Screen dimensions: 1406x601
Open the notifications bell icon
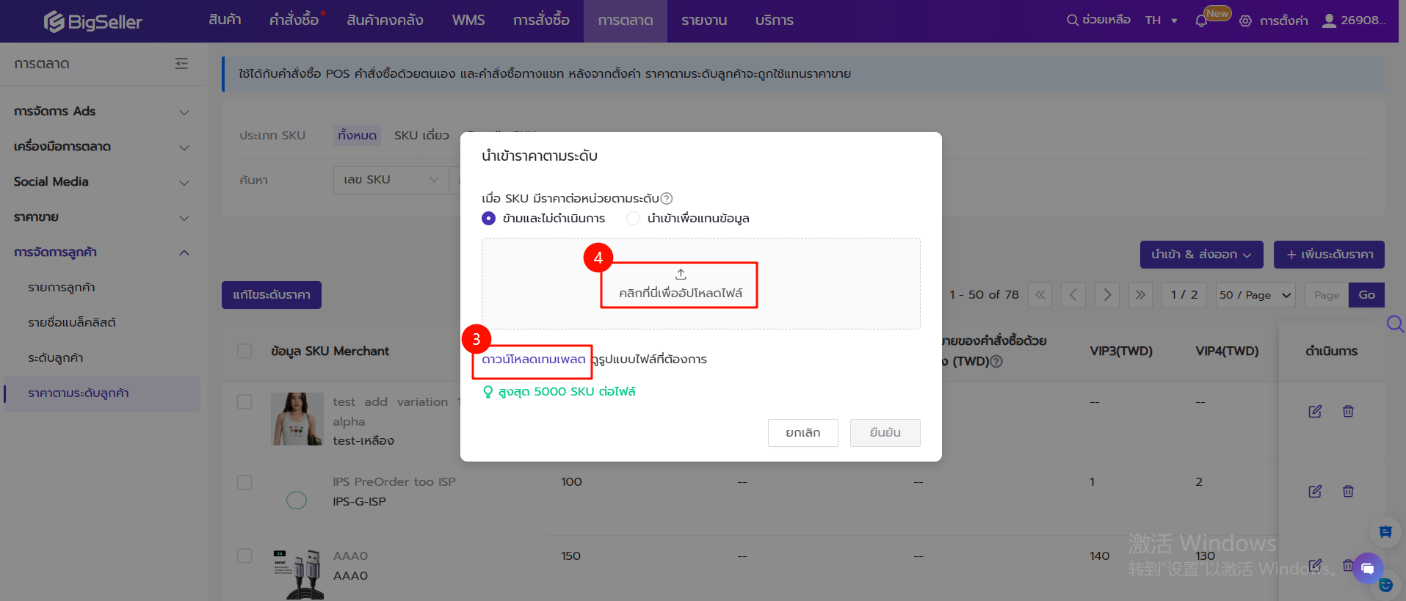click(x=1201, y=21)
